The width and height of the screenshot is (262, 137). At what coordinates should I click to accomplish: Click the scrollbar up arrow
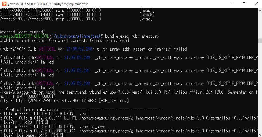[x=260, y=10]
